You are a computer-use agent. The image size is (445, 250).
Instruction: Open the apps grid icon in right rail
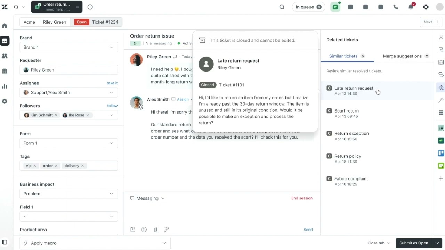pyautogui.click(x=441, y=113)
